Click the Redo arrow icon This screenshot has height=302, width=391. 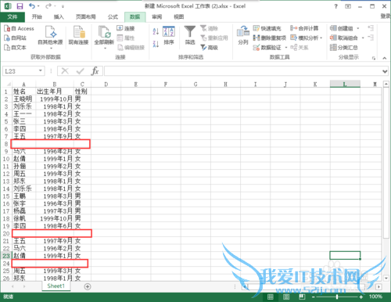[48, 6]
